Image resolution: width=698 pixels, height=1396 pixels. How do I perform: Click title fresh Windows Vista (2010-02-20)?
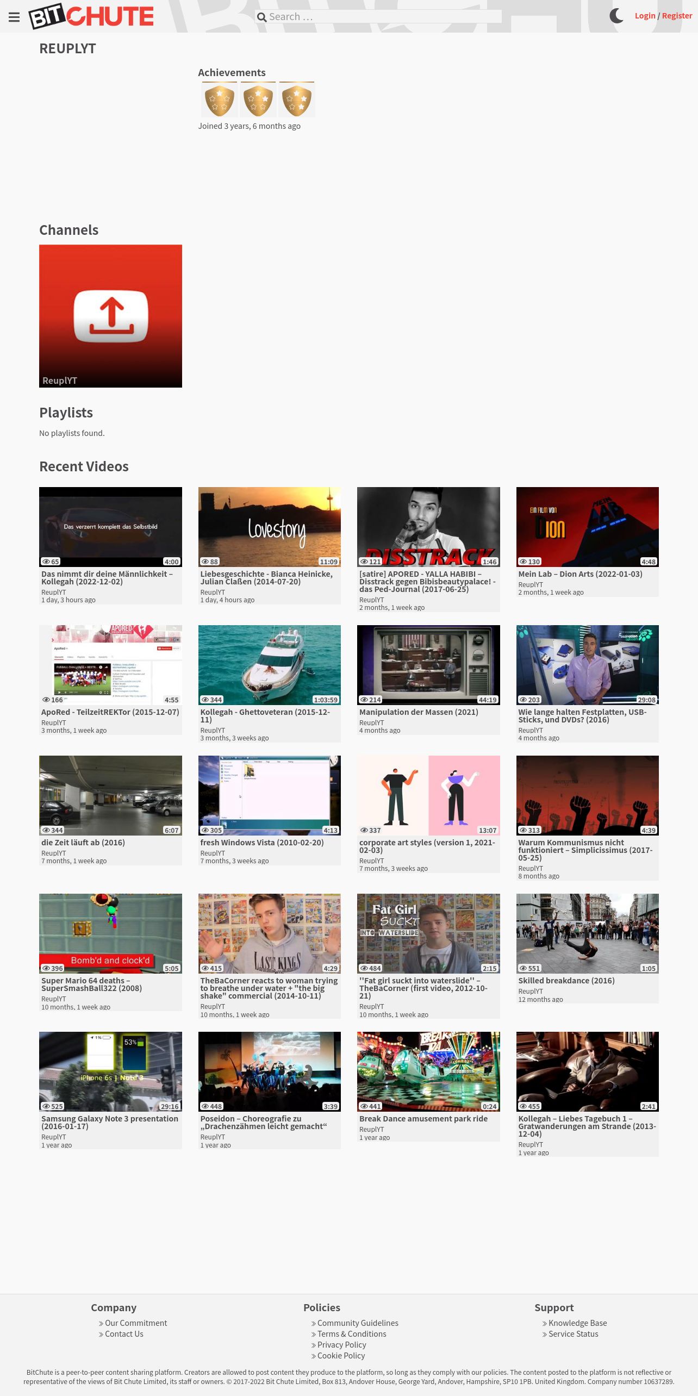[262, 843]
